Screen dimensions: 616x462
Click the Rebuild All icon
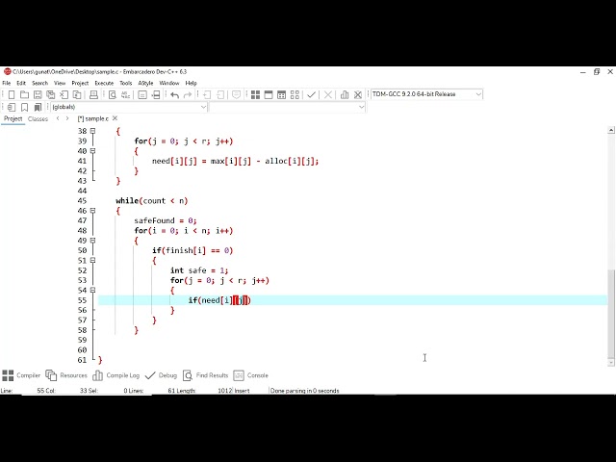click(295, 94)
